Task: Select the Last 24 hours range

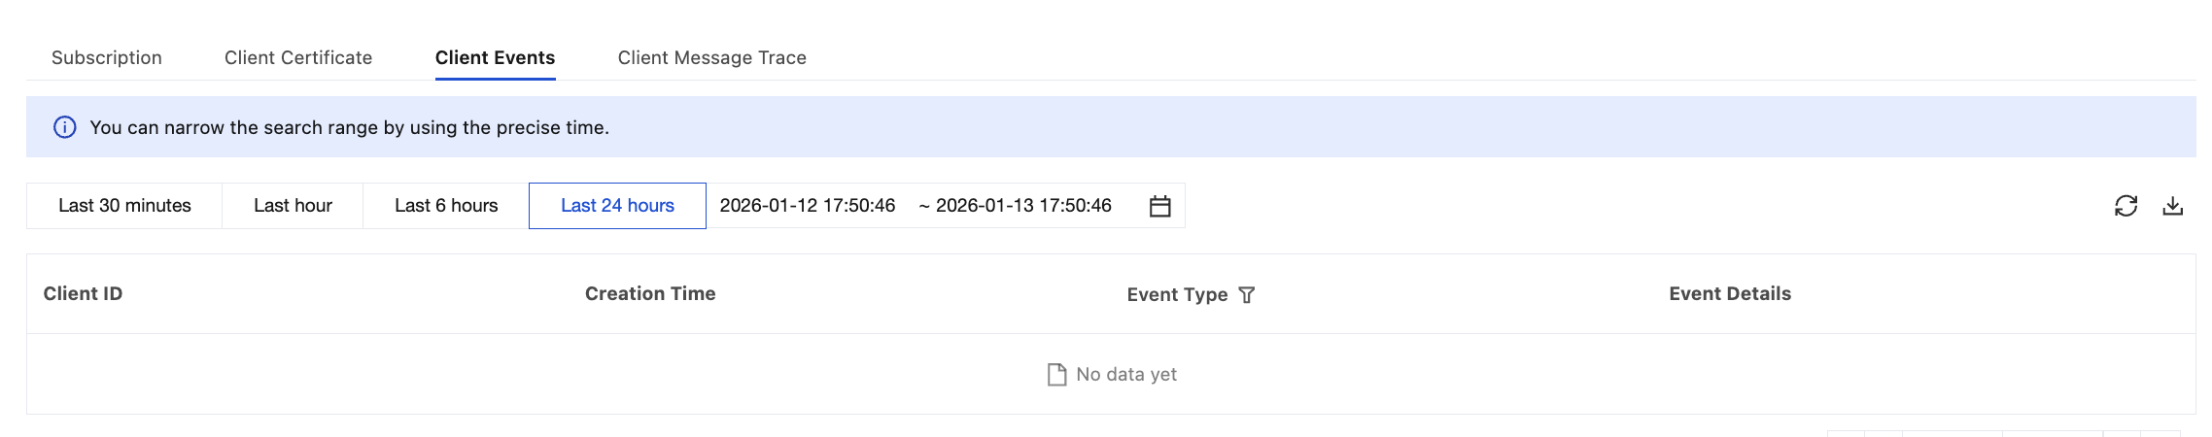Action: coord(617,206)
